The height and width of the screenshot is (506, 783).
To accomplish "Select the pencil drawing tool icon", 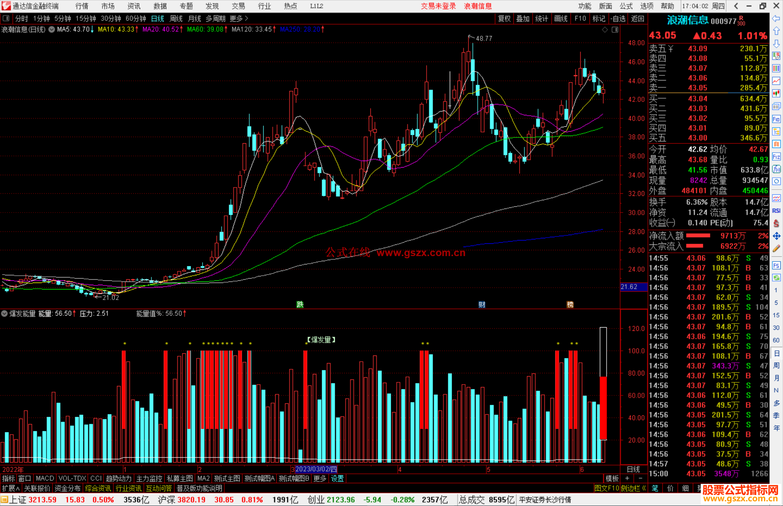I will point(776,248).
